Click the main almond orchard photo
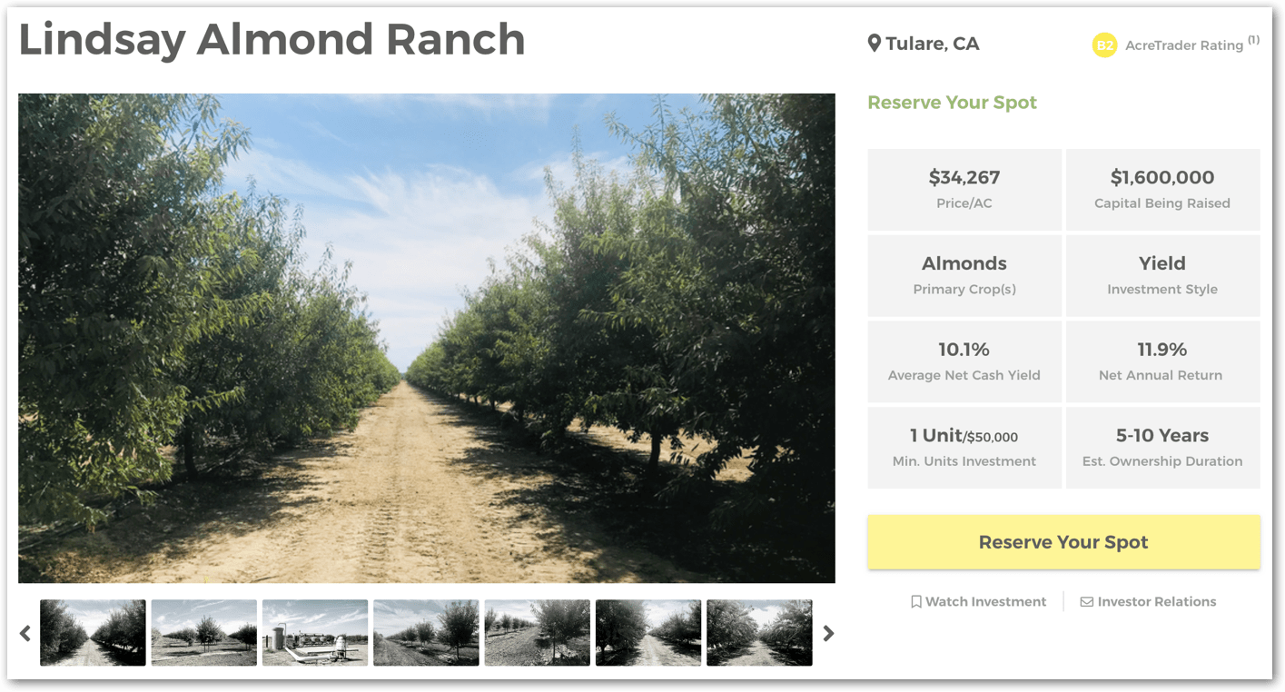Image resolution: width=1285 pixels, height=692 pixels. (x=427, y=338)
